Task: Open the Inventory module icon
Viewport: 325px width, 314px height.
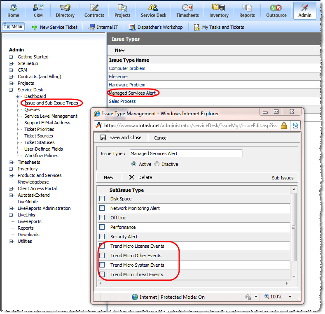Action: [218, 8]
